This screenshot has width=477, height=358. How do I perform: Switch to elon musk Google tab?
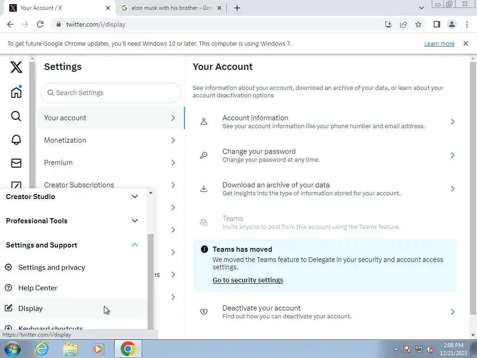(171, 8)
